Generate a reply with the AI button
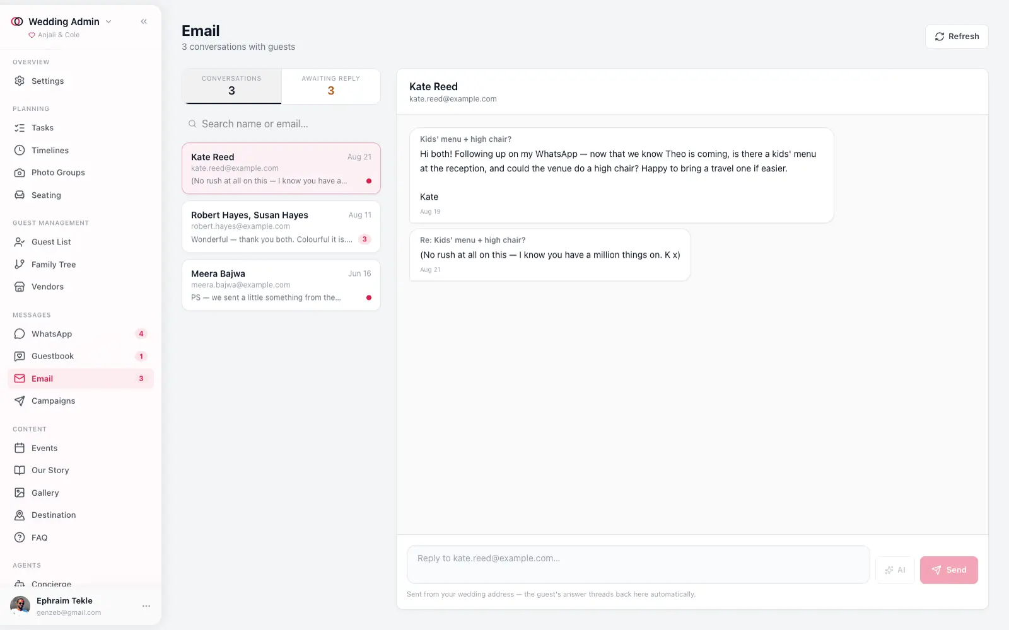The width and height of the screenshot is (1009, 630). [895, 570]
